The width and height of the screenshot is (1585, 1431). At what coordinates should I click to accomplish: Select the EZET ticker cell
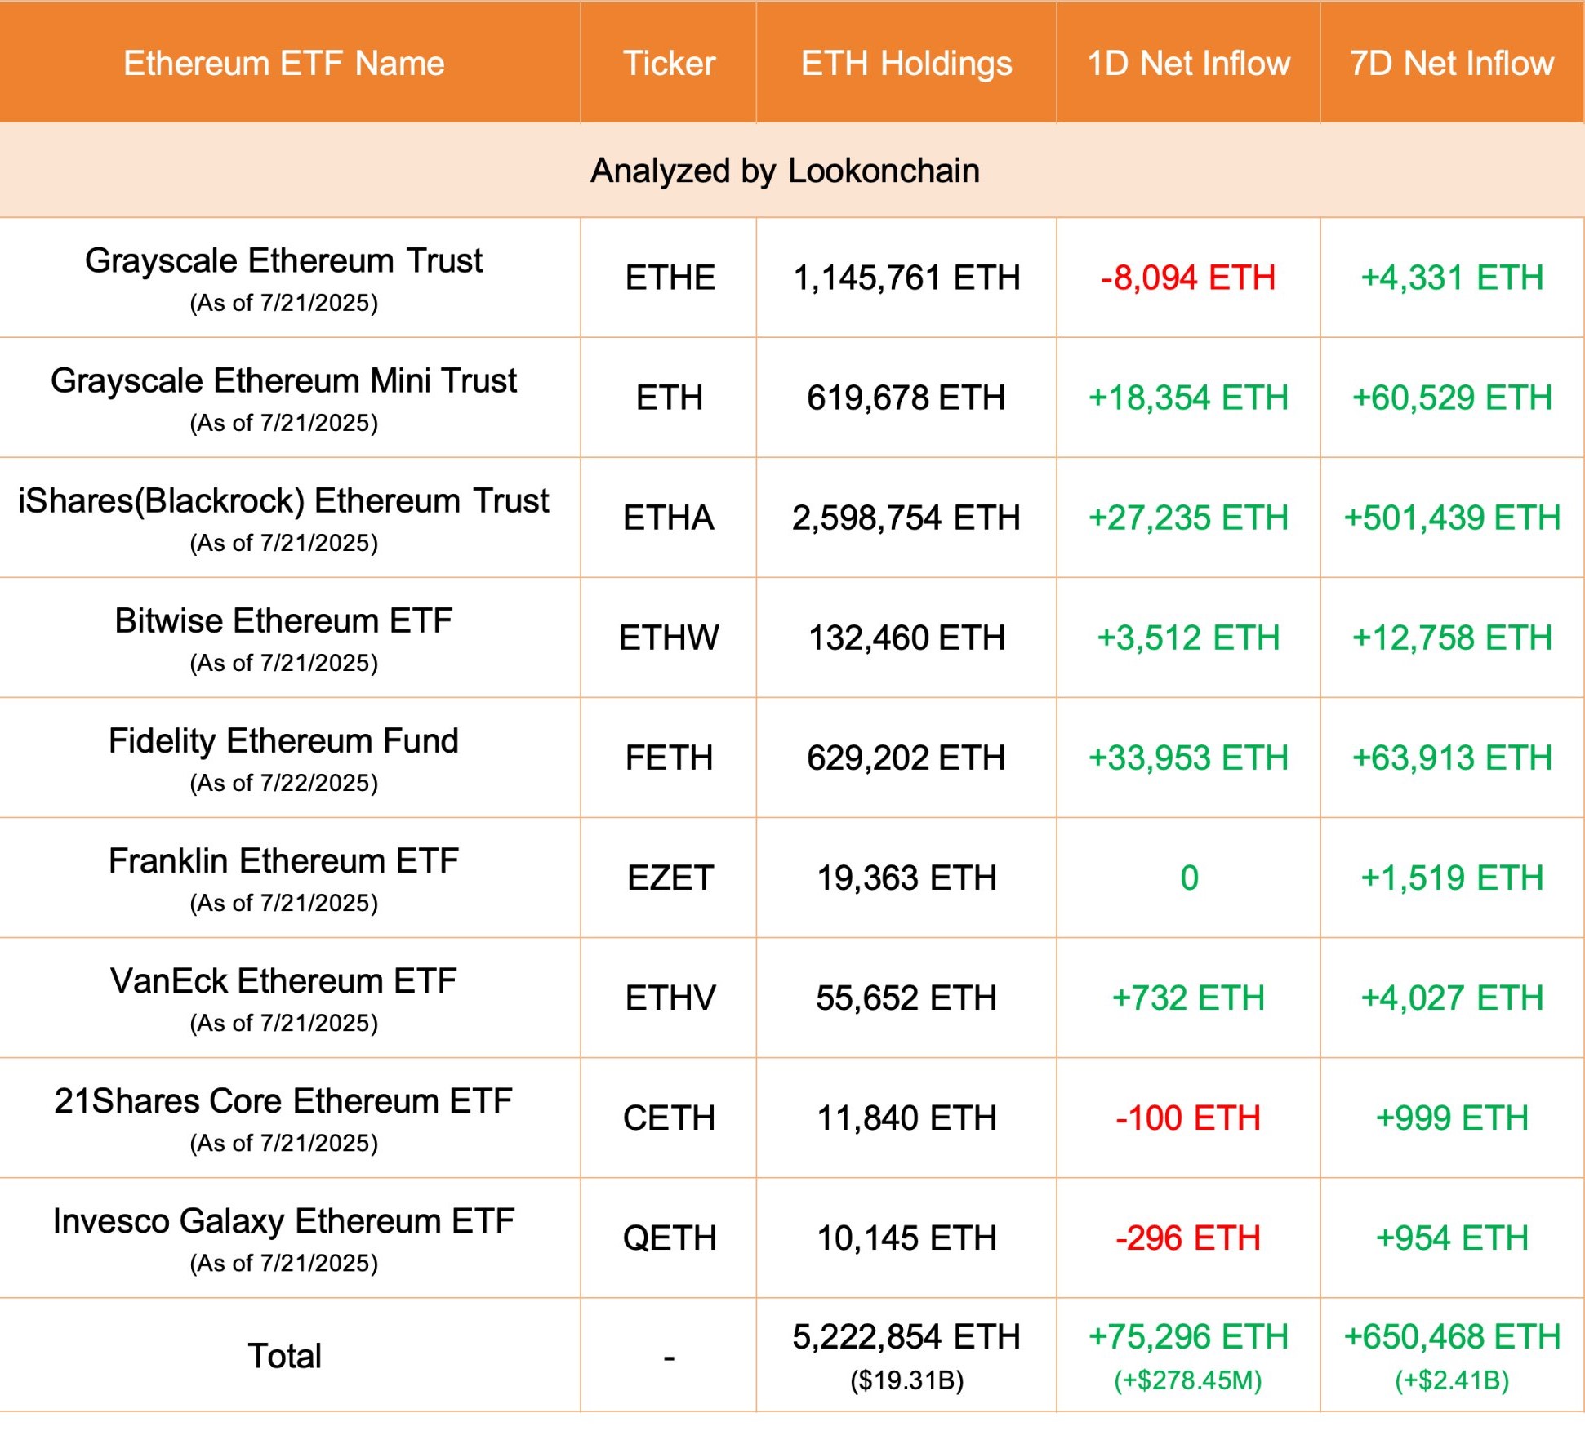[x=670, y=878]
